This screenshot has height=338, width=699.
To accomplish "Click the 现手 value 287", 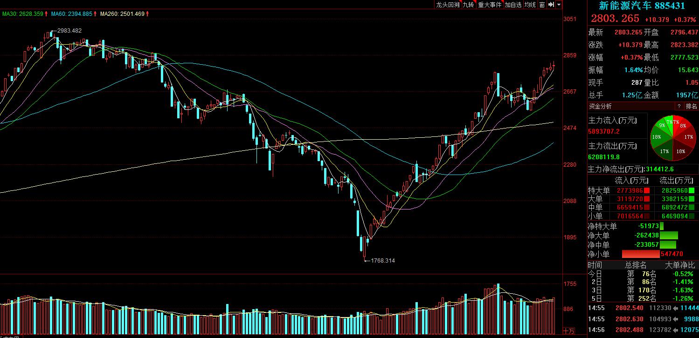I will 637,83.
